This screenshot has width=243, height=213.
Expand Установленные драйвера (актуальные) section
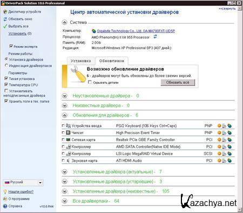pos(64,172)
